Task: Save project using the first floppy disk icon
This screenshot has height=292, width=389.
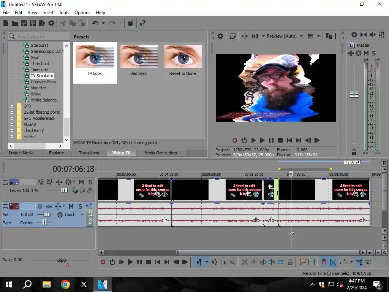Action: [24, 23]
